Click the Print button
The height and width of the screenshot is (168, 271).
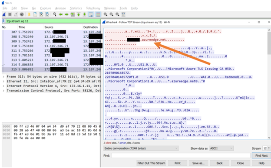coord(177,163)
